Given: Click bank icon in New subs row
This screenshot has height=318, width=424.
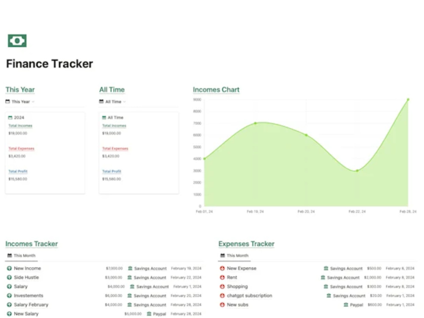Looking at the screenshot, I should point(346,305).
